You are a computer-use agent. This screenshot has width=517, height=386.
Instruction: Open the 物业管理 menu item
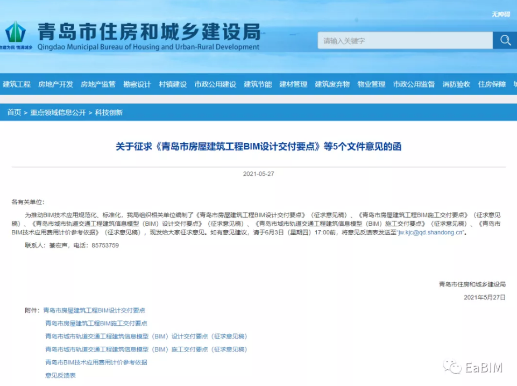(371, 84)
